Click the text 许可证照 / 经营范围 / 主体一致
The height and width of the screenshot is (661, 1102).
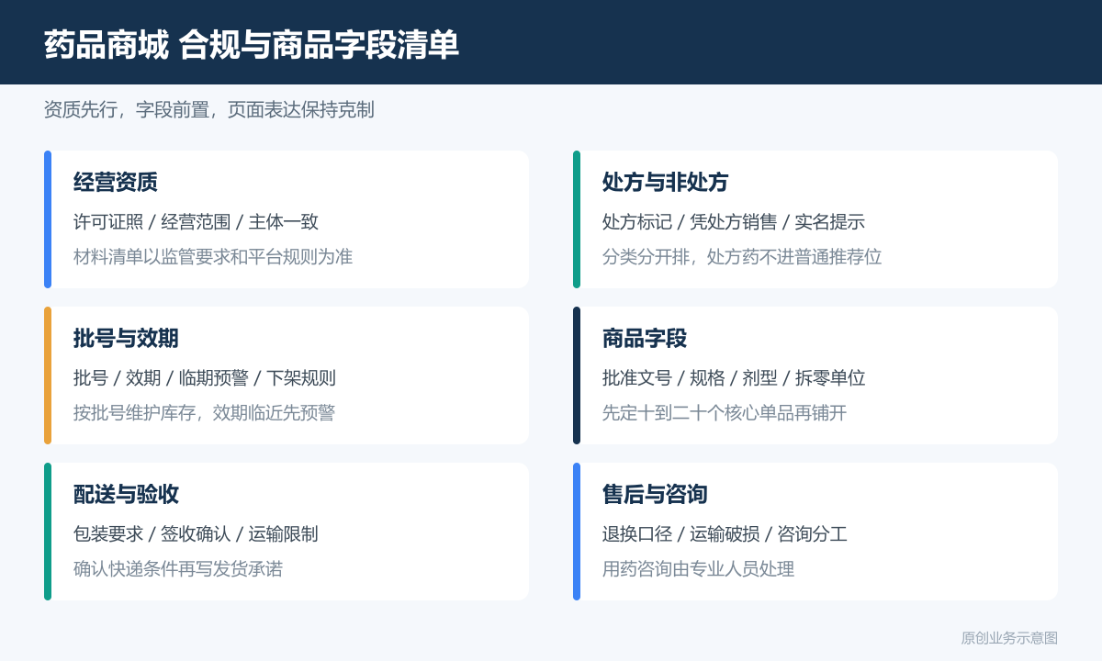[x=196, y=221]
